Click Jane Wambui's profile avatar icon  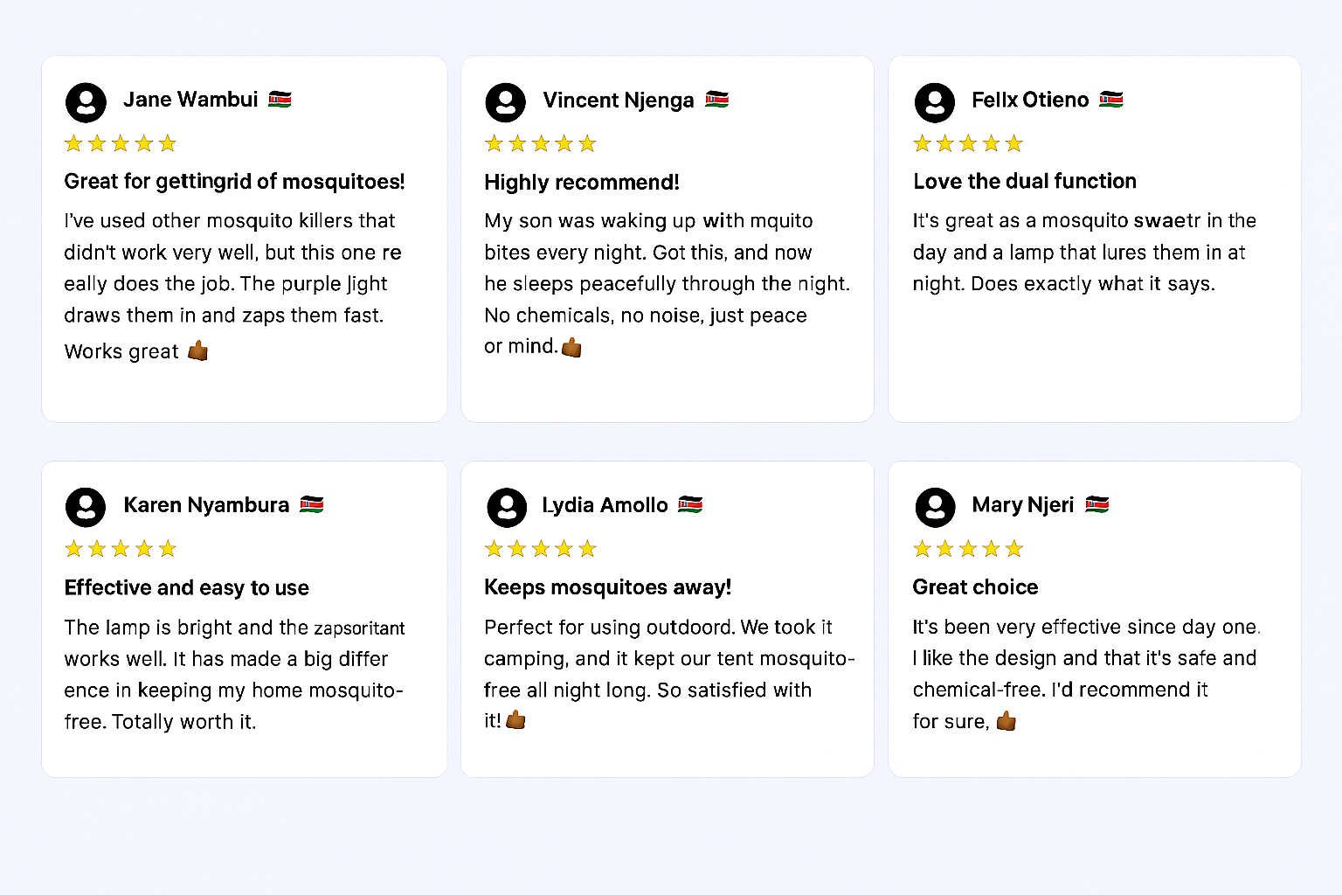coord(86,102)
